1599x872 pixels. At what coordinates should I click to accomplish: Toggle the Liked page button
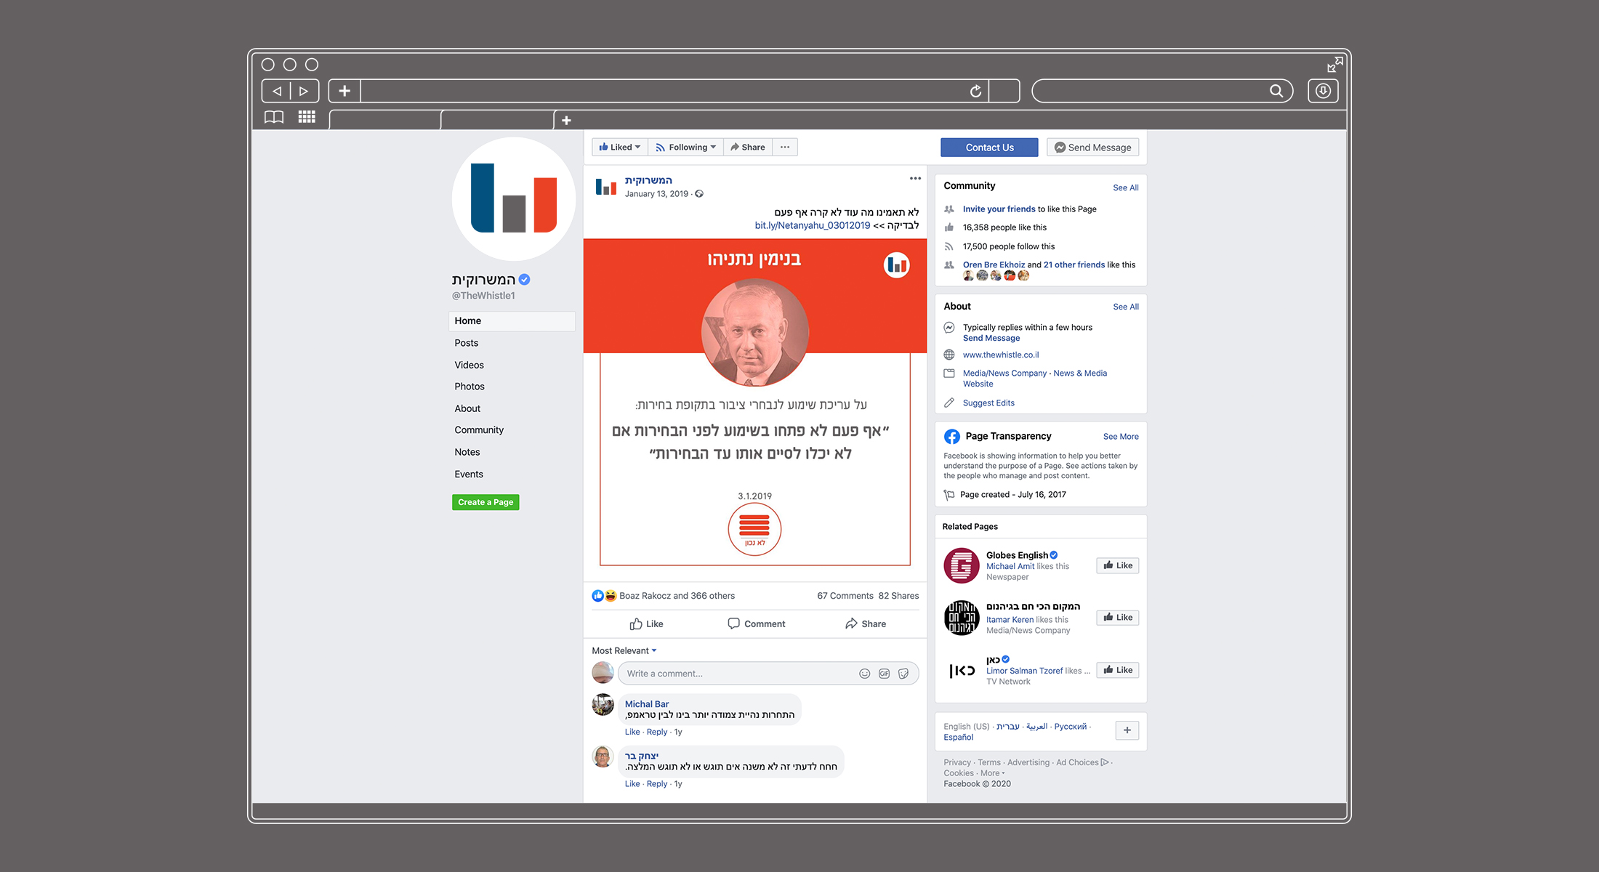click(620, 148)
